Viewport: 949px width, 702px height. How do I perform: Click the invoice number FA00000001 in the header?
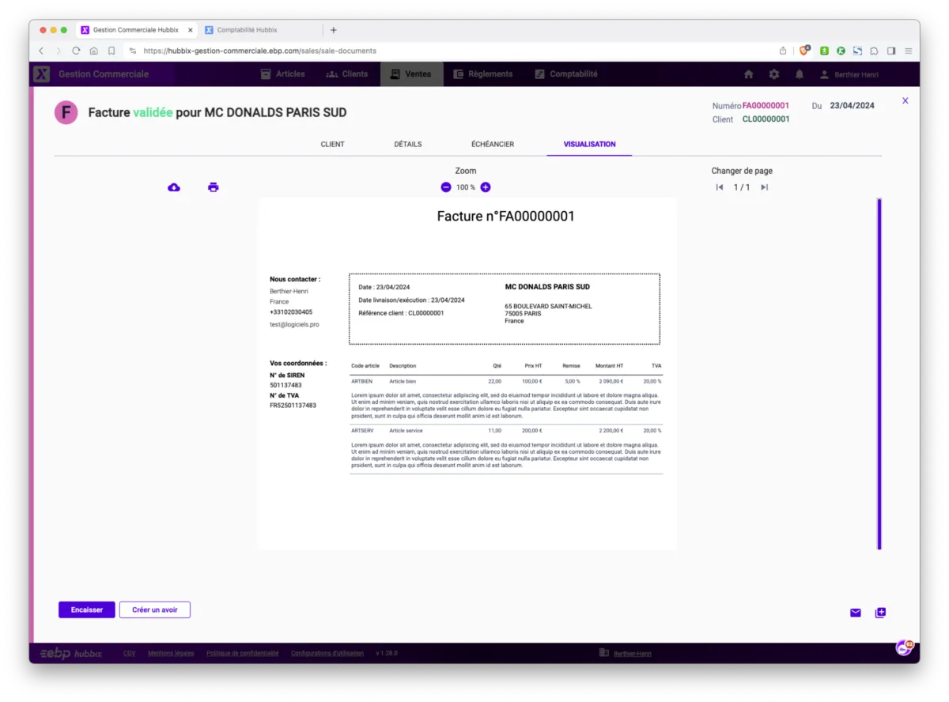point(766,106)
